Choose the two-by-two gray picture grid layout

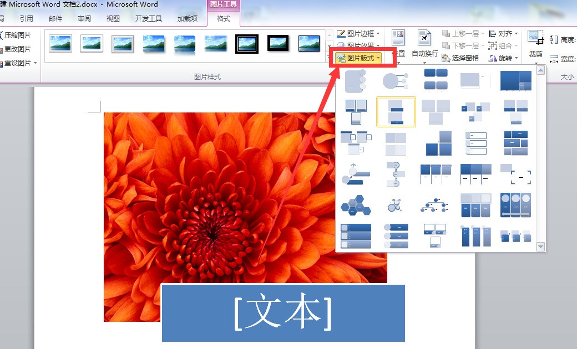pyautogui.click(x=396, y=144)
